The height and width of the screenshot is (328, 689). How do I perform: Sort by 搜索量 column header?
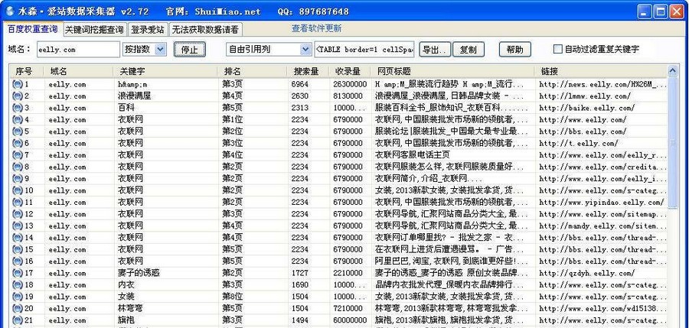[x=309, y=71]
